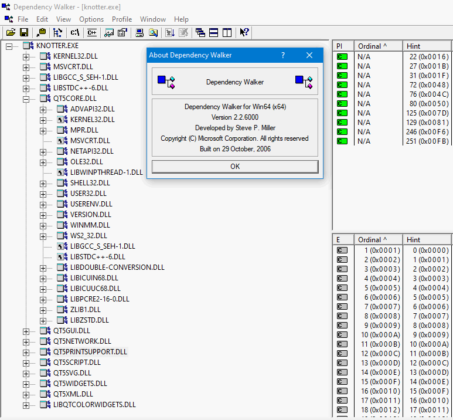Image resolution: width=453 pixels, height=420 pixels.
Task: Click hint value 125 (0x007D)
Action: [x=427, y=113]
